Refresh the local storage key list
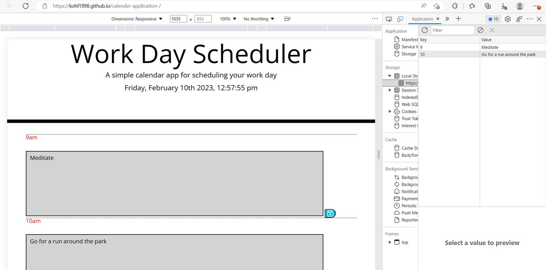Image resolution: width=546 pixels, height=270 pixels. [424, 30]
